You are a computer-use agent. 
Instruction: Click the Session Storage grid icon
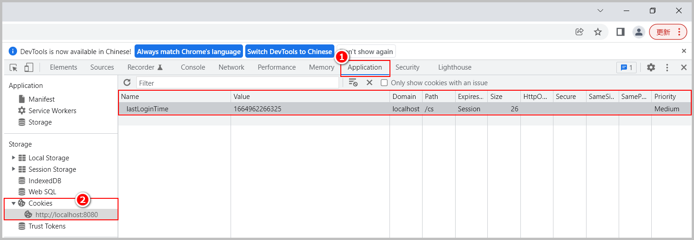22,169
